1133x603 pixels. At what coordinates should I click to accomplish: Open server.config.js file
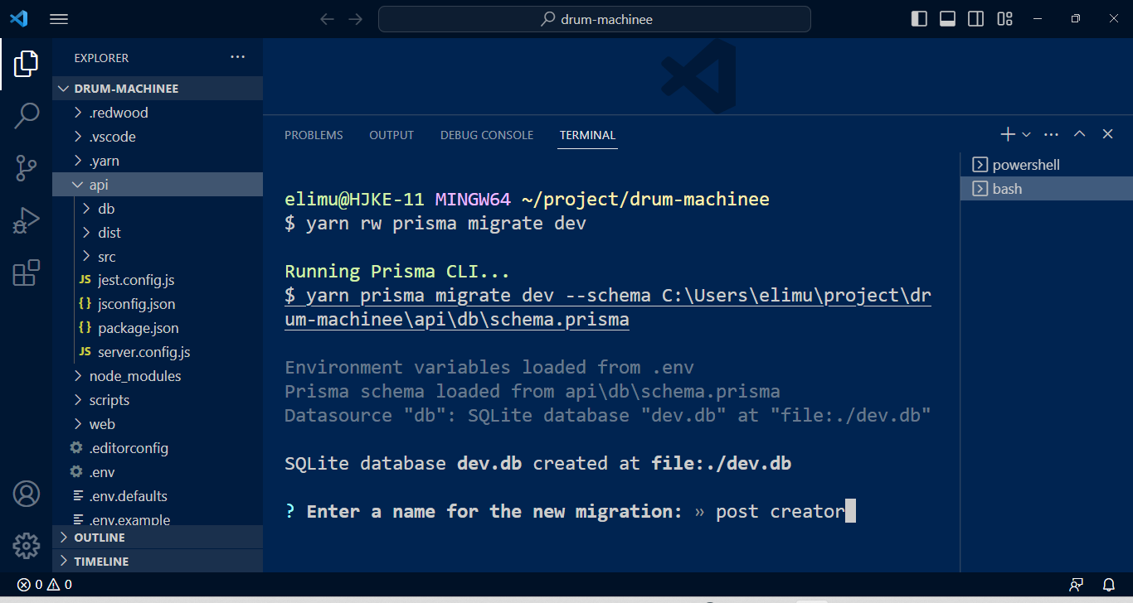158,352
